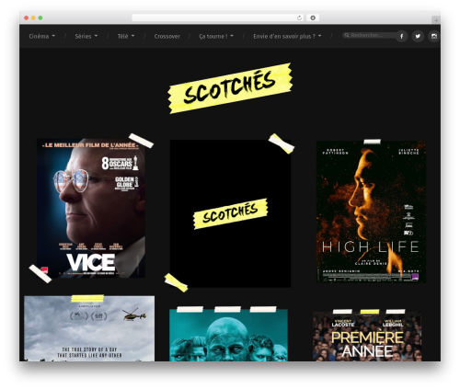Open the teal faces movie poster
The width and height of the screenshot is (460, 389).
click(x=228, y=336)
